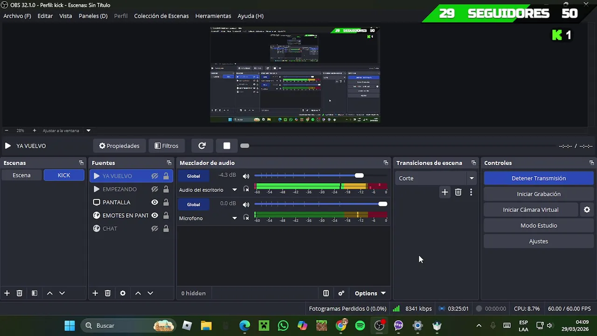Open the Herramientas menu
The width and height of the screenshot is (597, 336).
[213, 16]
